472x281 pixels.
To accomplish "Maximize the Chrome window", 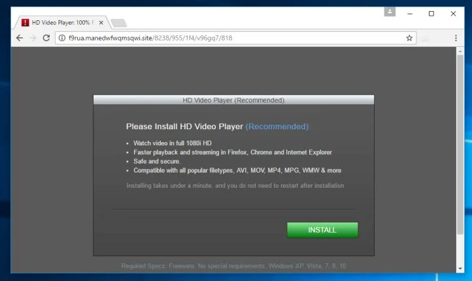I will [x=431, y=14].
